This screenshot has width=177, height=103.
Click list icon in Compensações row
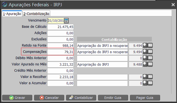150,52
